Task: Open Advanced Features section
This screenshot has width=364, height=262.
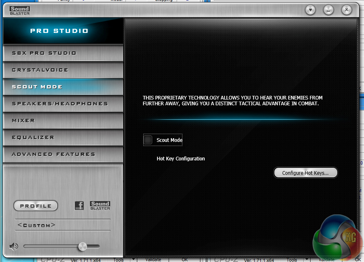Action: tap(63, 154)
